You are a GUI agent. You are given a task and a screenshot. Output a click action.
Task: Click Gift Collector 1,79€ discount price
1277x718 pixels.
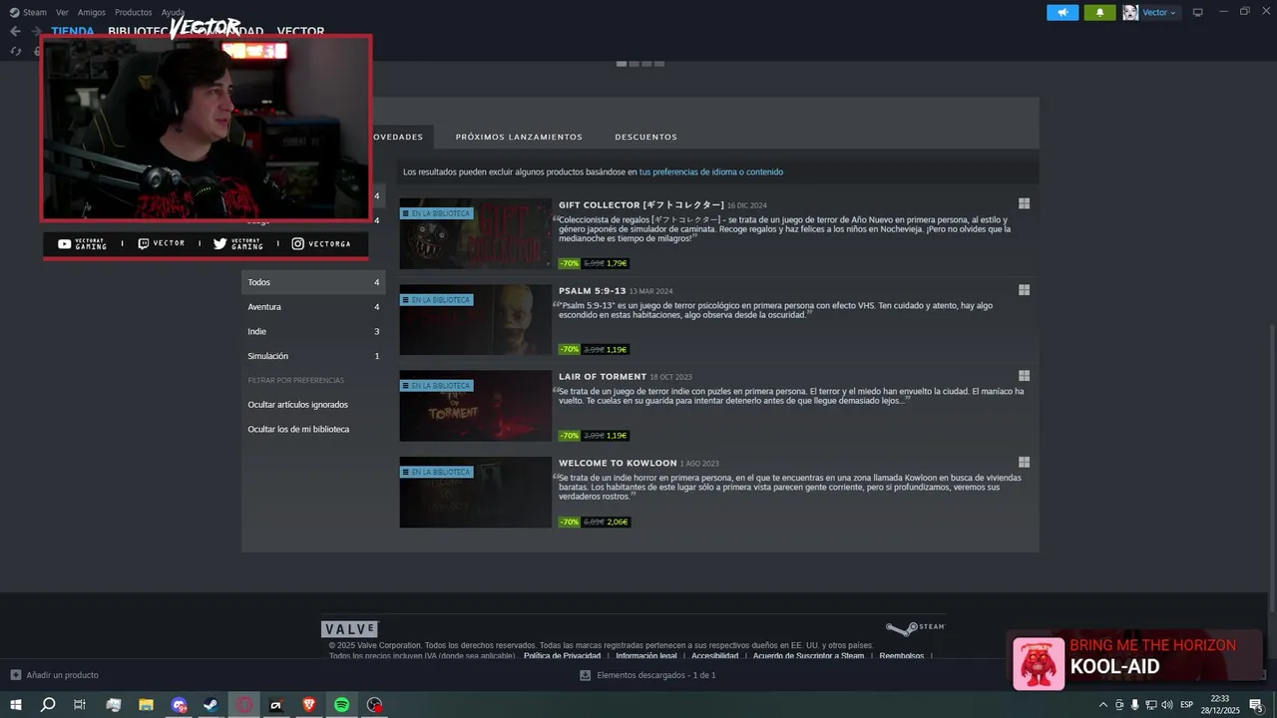pyautogui.click(x=617, y=263)
